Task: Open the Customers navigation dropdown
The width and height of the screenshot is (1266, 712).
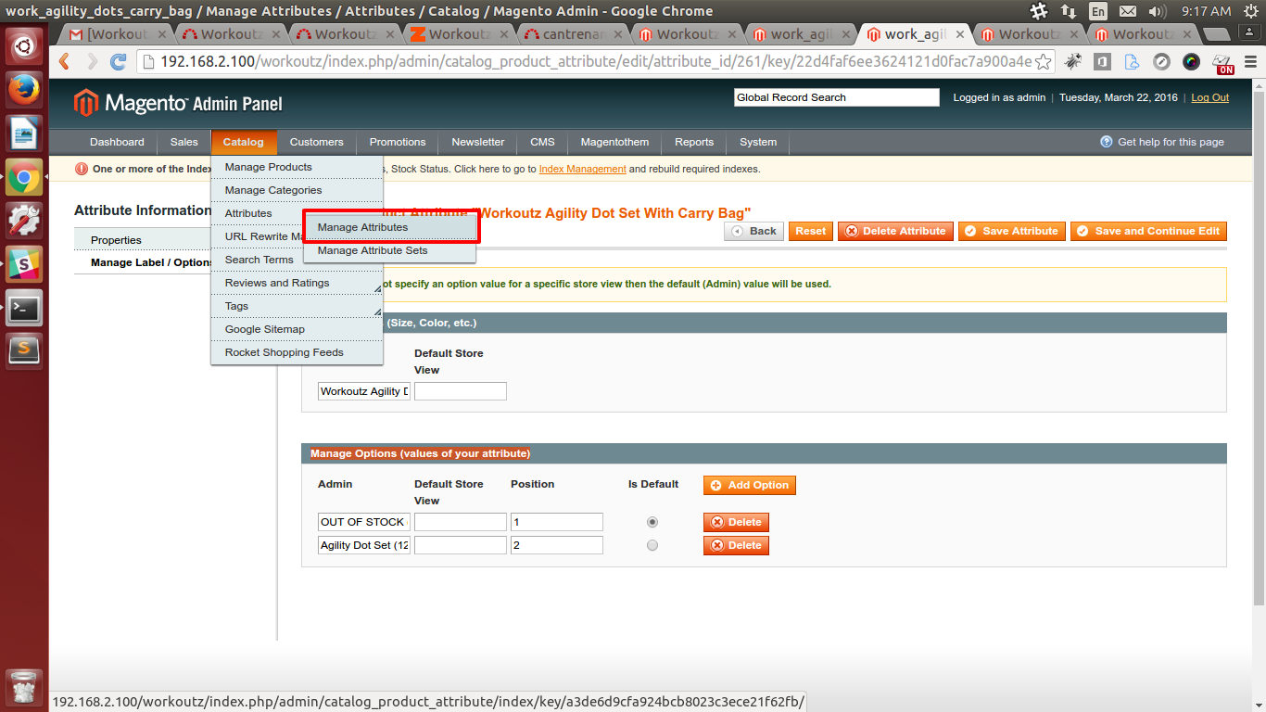Action: (316, 142)
